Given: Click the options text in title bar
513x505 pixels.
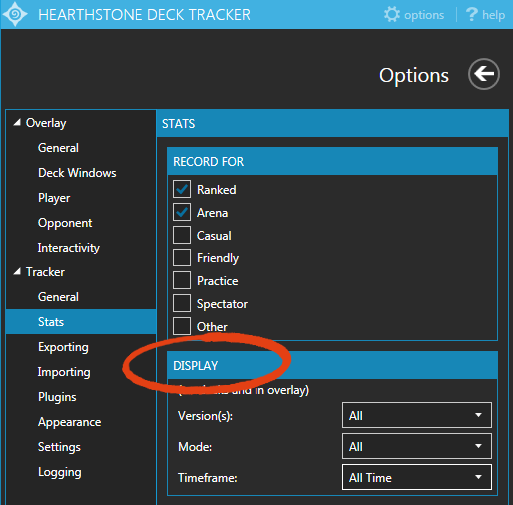Looking at the screenshot, I should point(424,15).
